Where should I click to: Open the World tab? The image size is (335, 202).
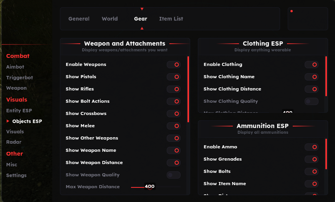tap(109, 19)
